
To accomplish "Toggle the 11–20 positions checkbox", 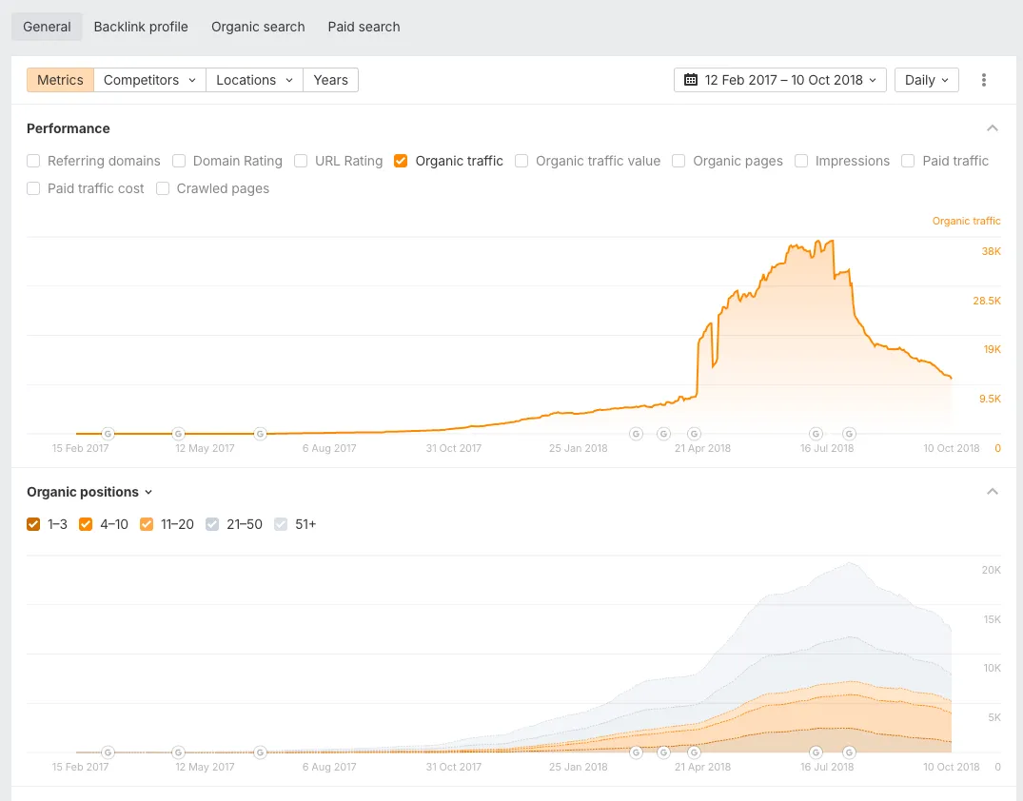I will point(147,524).
